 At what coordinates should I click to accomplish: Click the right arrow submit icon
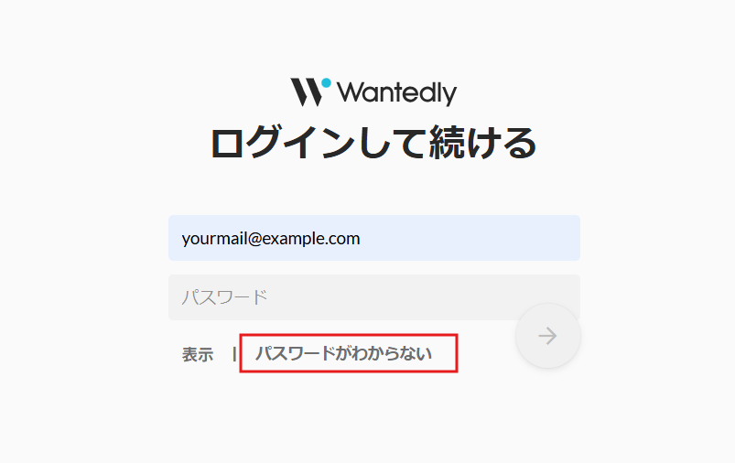click(547, 336)
